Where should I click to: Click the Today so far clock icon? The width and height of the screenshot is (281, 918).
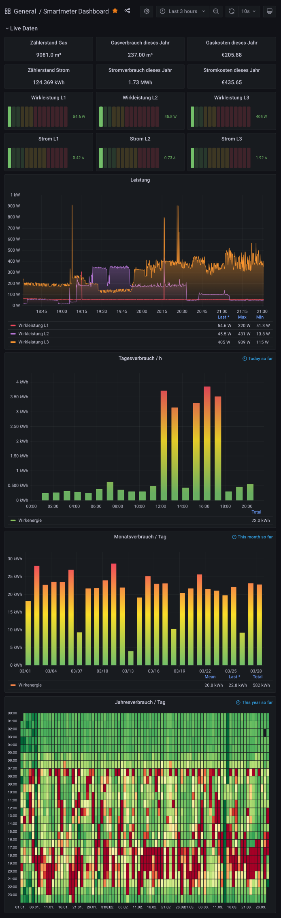point(245,359)
